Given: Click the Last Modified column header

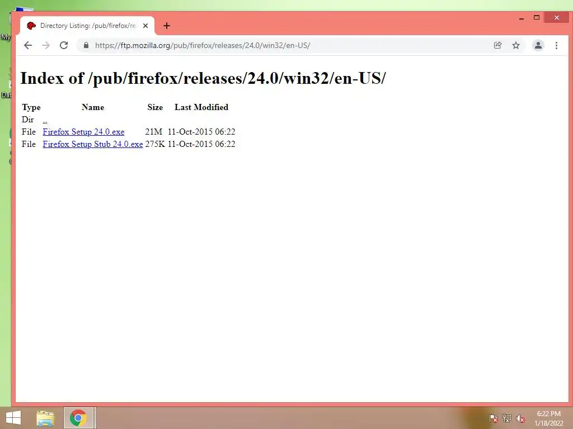Looking at the screenshot, I should pyautogui.click(x=201, y=107).
